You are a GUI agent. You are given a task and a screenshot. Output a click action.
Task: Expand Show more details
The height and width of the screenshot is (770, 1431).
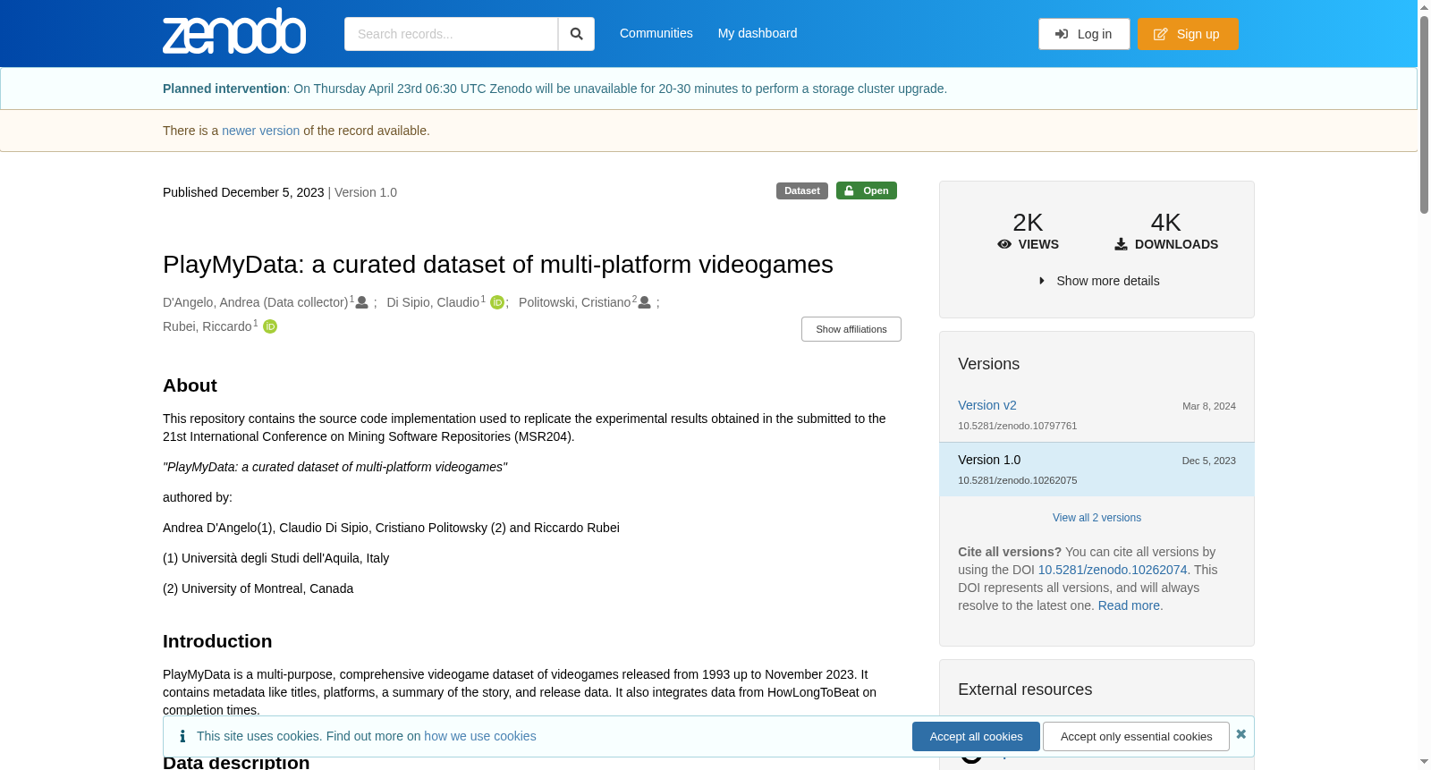(1099, 281)
